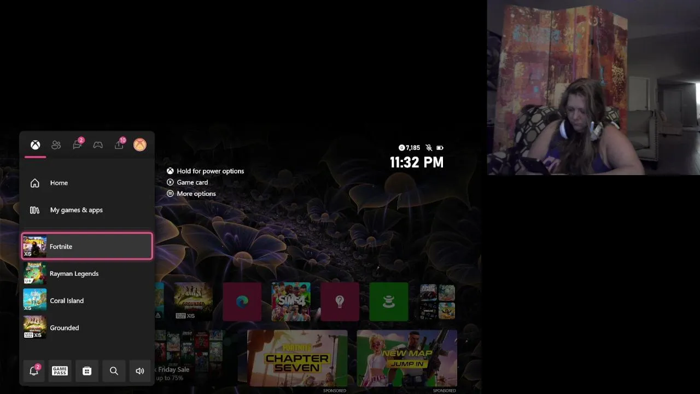Open My games & apps
This screenshot has height=394, width=700.
[x=87, y=210]
